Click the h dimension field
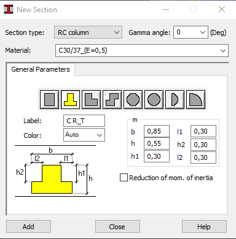 pos(157,143)
